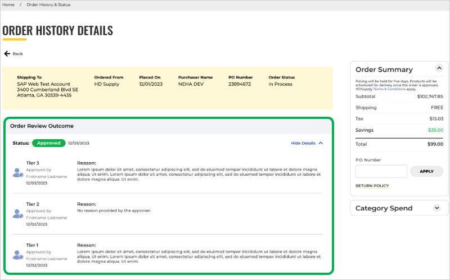Click the FREE shipping value
The height and width of the screenshot is (280, 450).
[x=437, y=107]
